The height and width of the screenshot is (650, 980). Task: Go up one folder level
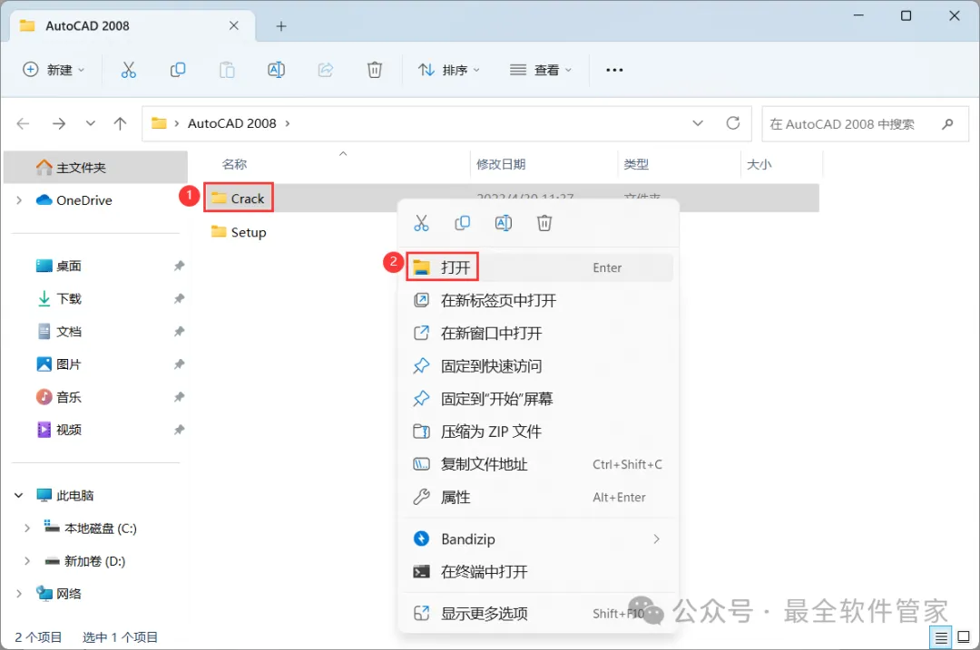pyautogui.click(x=120, y=123)
